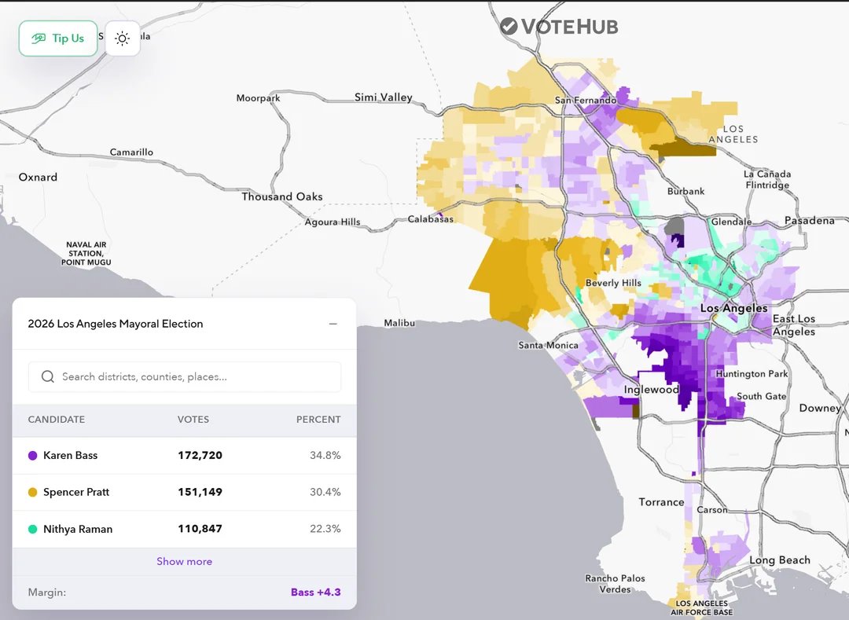Image resolution: width=849 pixels, height=620 pixels.
Task: Toggle the light/dark theme sun icon
Action: tap(123, 39)
